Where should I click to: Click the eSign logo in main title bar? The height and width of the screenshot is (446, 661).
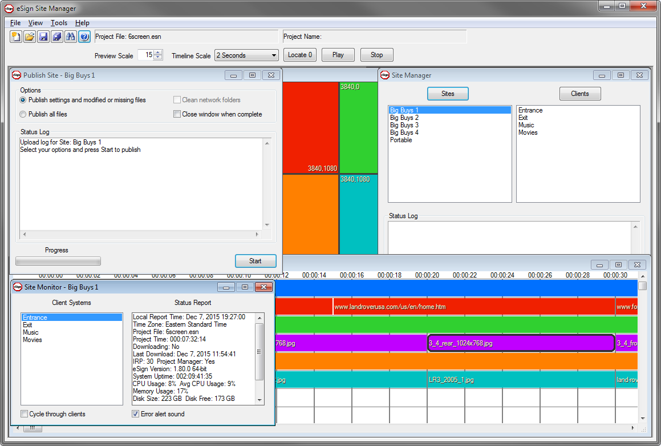click(9, 9)
